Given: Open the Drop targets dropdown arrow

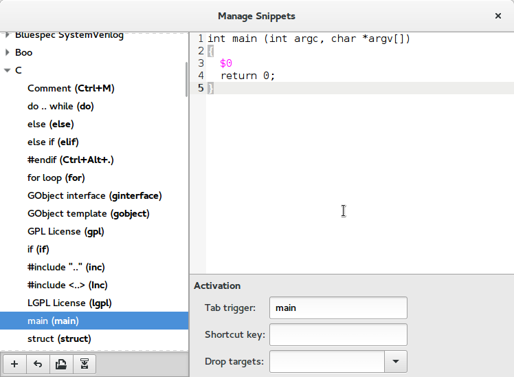Looking at the screenshot, I should 395,361.
